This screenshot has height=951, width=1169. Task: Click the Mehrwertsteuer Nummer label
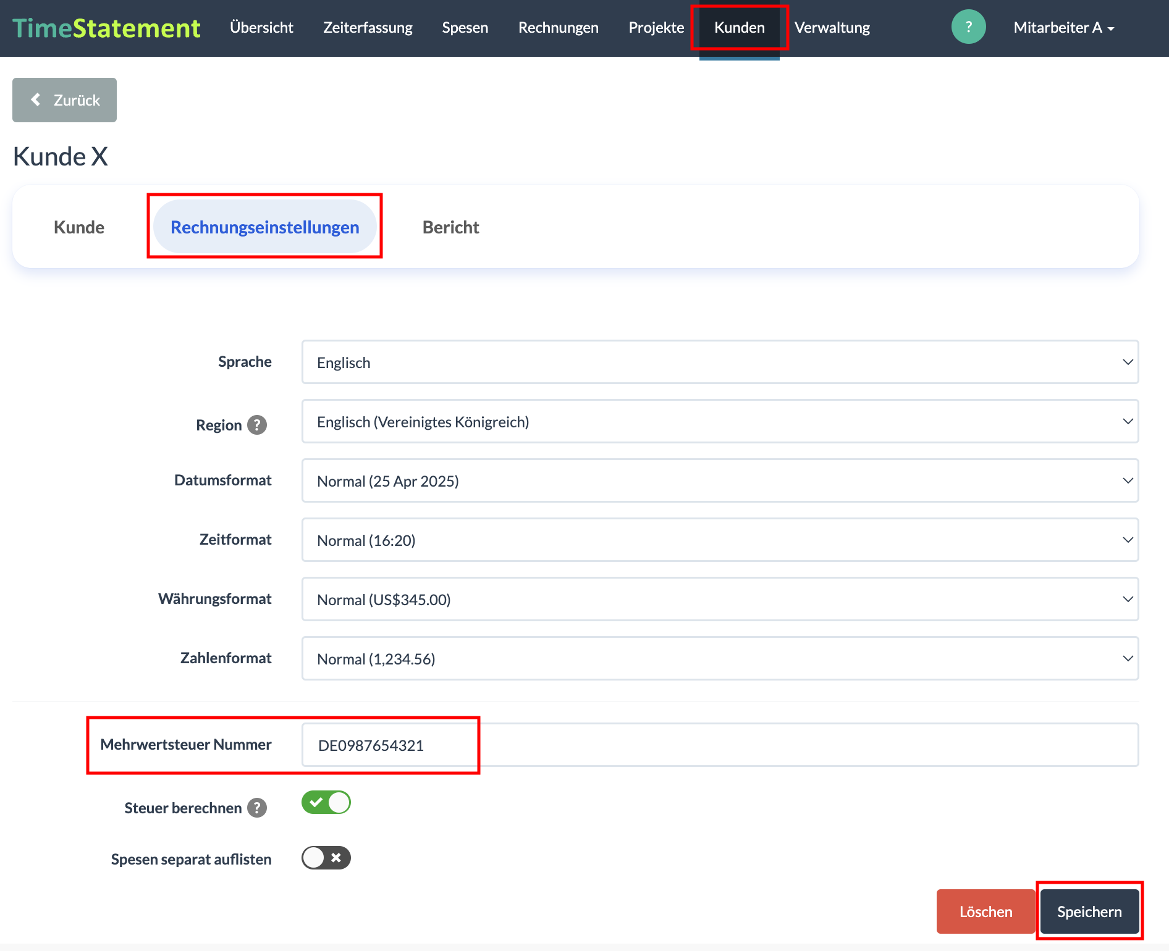186,745
